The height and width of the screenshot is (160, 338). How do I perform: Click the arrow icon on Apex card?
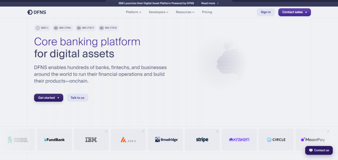[143, 132]
